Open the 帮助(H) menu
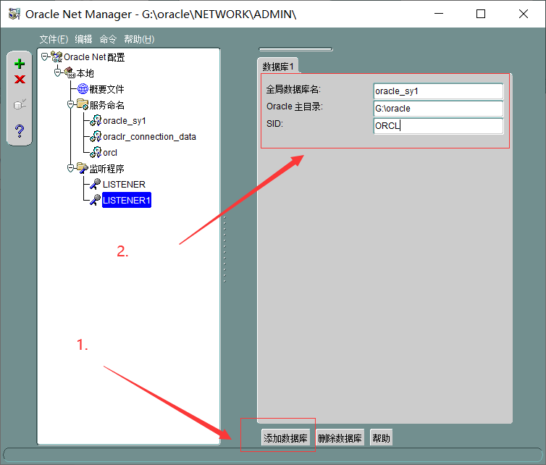This screenshot has height=465, width=546. pyautogui.click(x=139, y=39)
